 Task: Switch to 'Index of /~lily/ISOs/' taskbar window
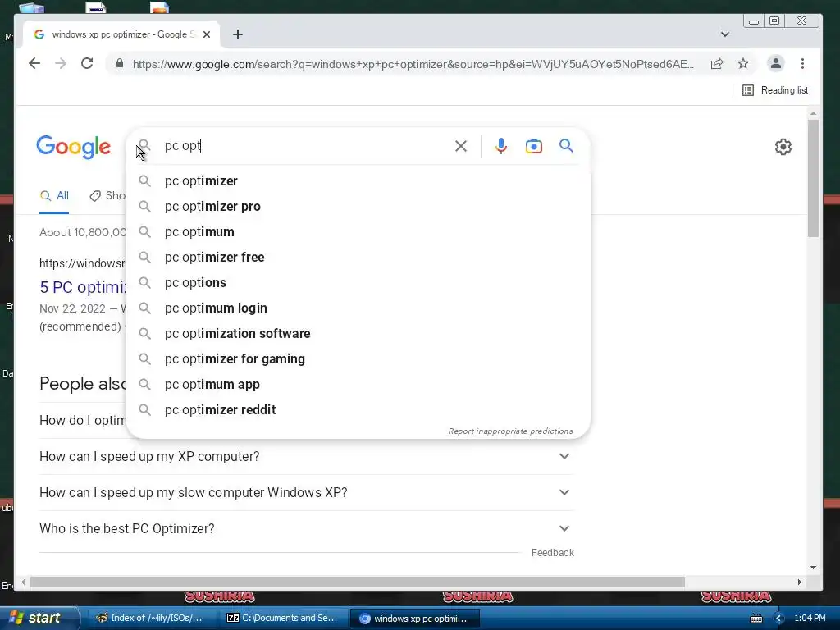click(x=151, y=619)
